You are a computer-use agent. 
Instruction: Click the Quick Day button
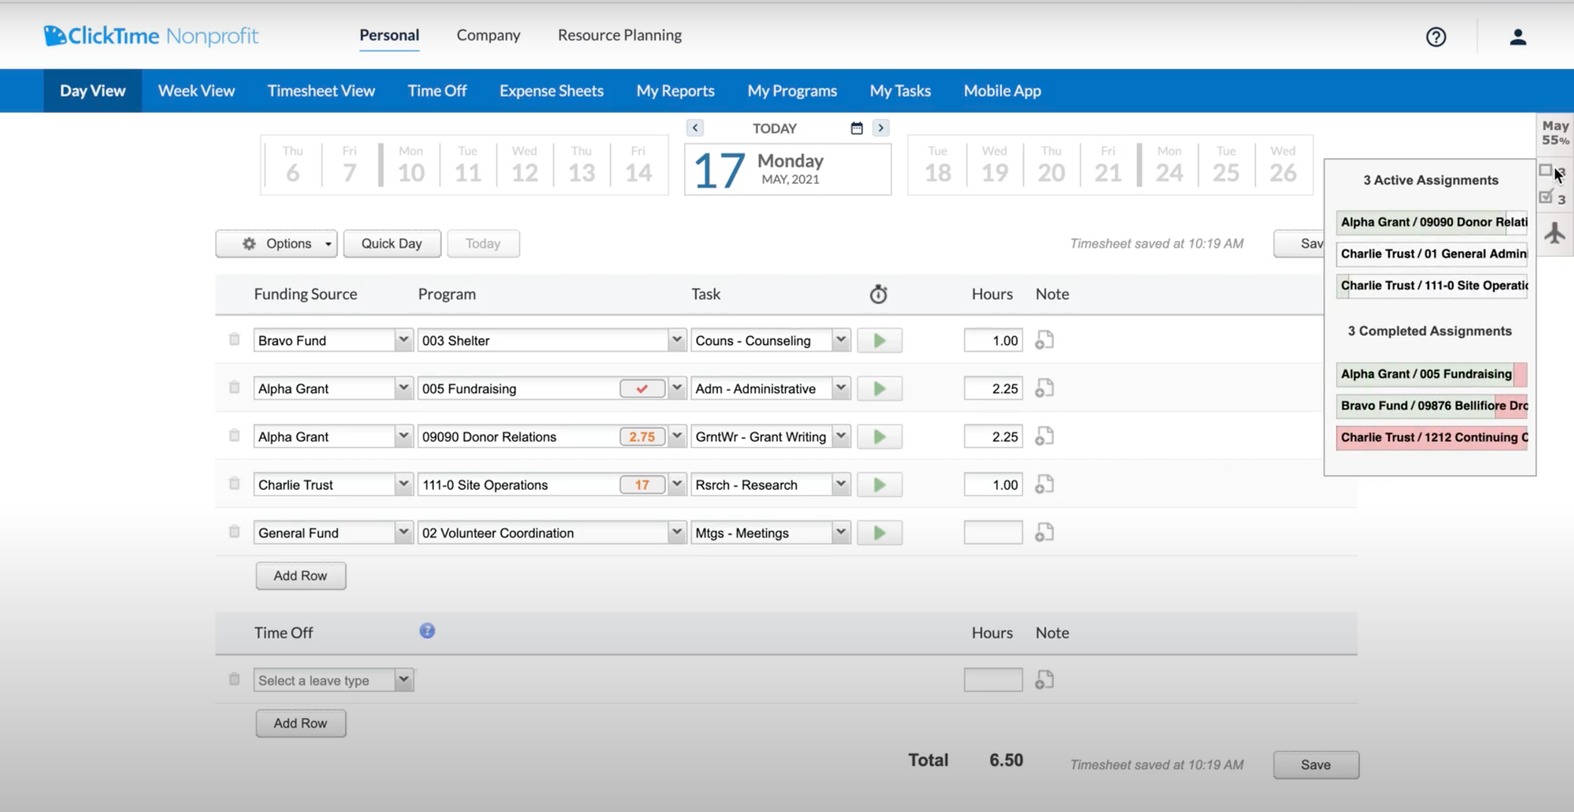392,244
